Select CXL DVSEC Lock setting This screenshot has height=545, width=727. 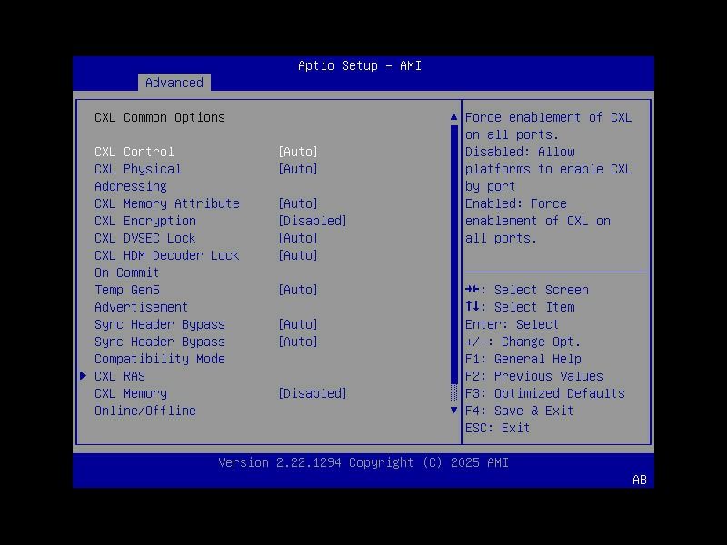[x=145, y=238]
